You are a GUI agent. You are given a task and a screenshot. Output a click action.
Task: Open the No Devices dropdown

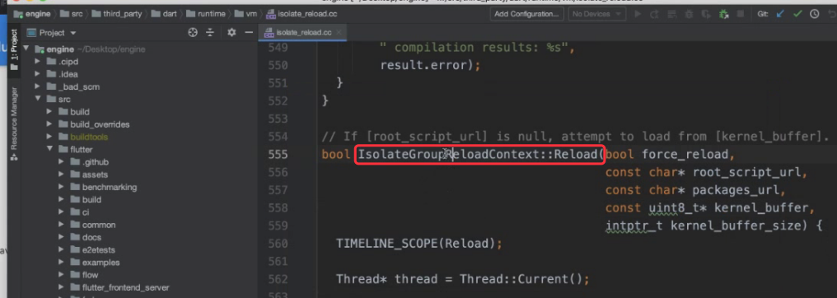coord(596,14)
